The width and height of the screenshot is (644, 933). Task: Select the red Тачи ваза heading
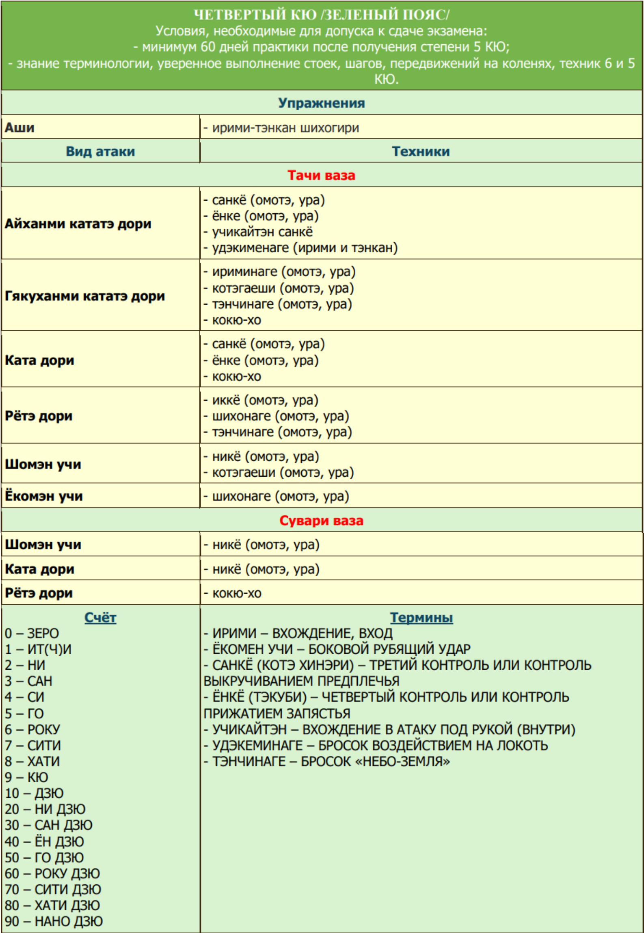point(321,175)
